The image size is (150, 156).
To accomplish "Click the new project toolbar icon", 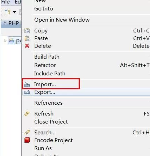I will click(7, 12).
